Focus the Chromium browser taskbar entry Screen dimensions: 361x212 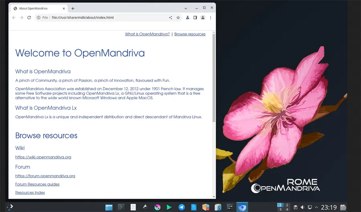242,207
